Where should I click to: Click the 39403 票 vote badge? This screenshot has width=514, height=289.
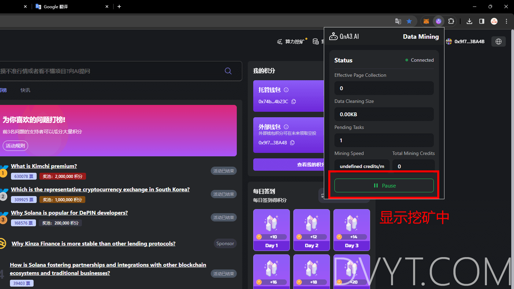click(x=22, y=283)
